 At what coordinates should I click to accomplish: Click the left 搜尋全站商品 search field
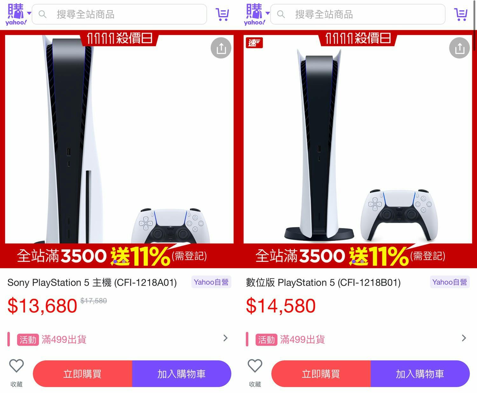(x=119, y=14)
